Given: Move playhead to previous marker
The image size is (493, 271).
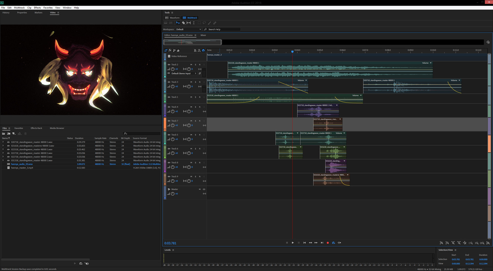Looking at the screenshot, I should [305, 243].
